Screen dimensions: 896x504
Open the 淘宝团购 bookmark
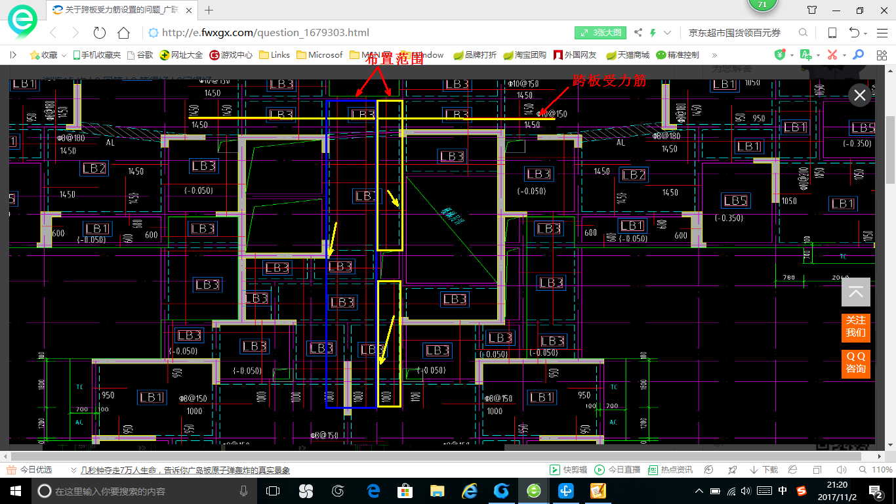pyautogui.click(x=525, y=55)
